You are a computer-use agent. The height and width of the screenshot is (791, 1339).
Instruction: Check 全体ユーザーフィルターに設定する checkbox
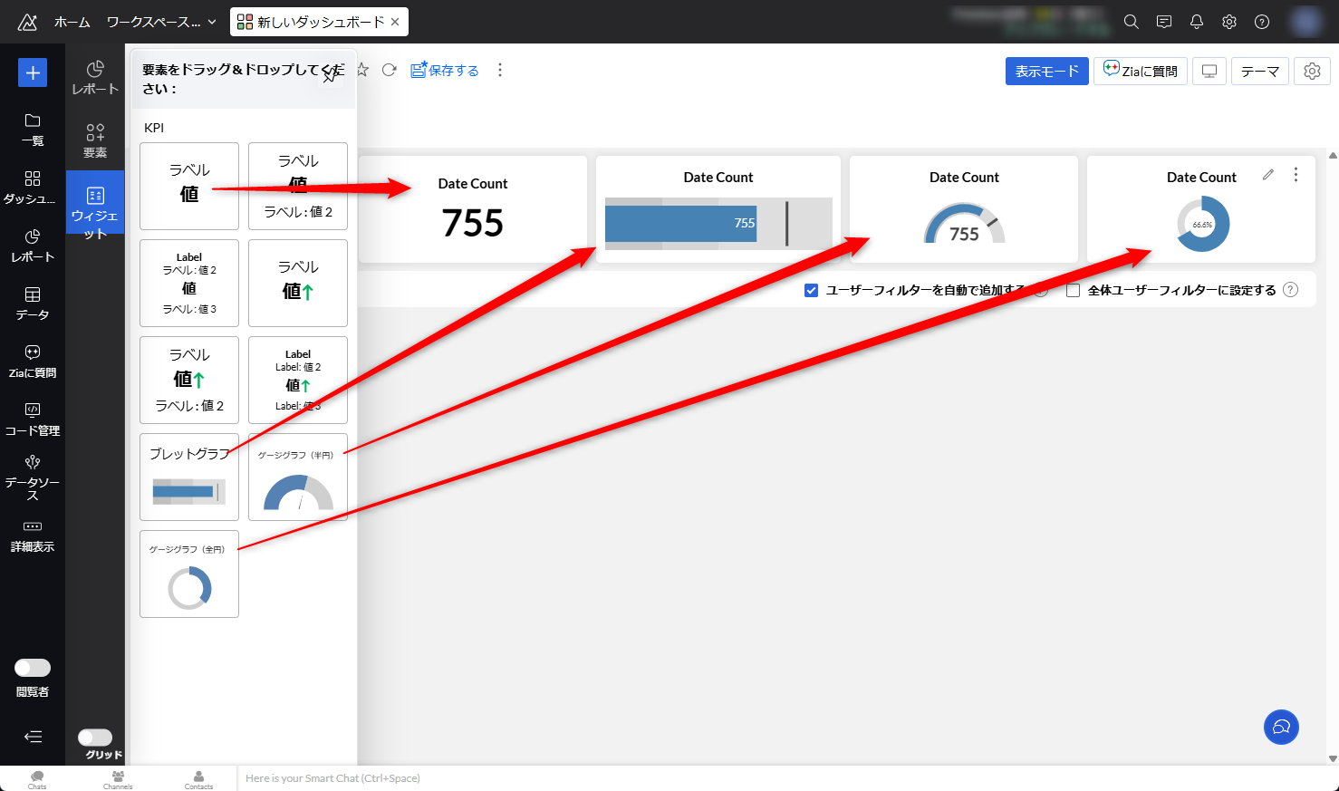pyautogui.click(x=1074, y=290)
